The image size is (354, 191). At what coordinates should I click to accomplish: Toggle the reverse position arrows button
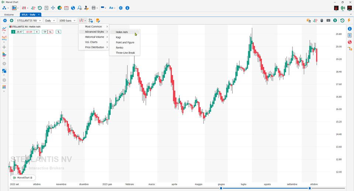click(x=58, y=32)
